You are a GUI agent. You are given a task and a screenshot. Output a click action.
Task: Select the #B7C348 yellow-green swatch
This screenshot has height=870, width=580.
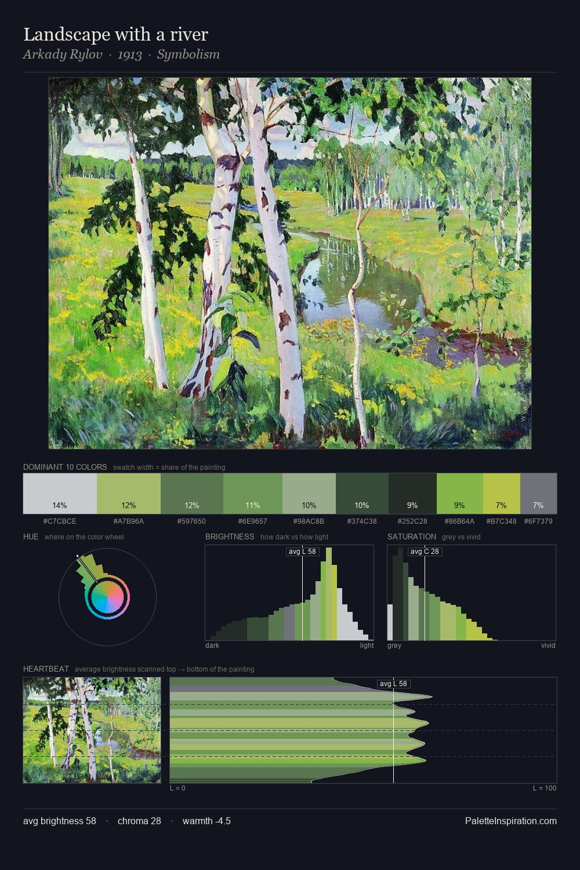[501, 494]
